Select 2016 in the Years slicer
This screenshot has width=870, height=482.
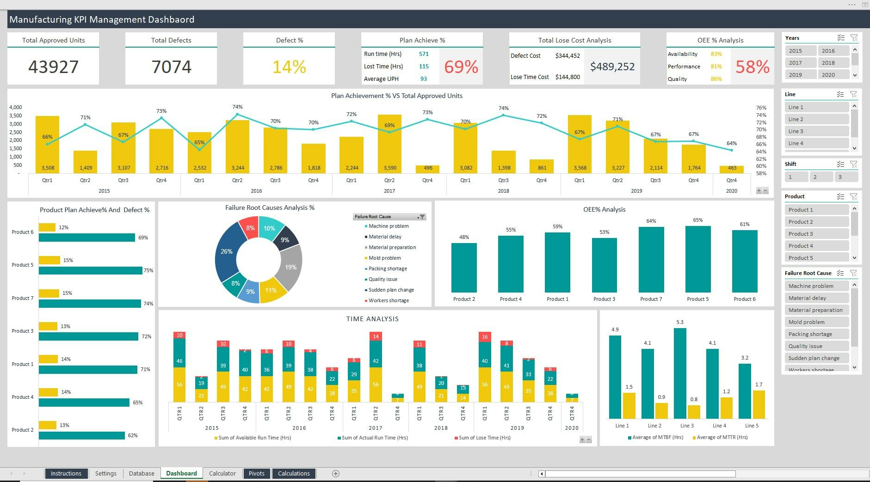[x=833, y=50]
